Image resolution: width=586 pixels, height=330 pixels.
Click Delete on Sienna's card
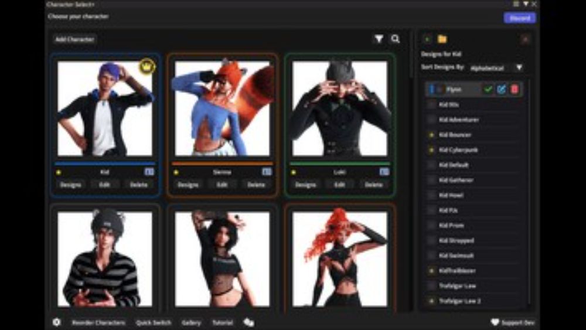[256, 185]
